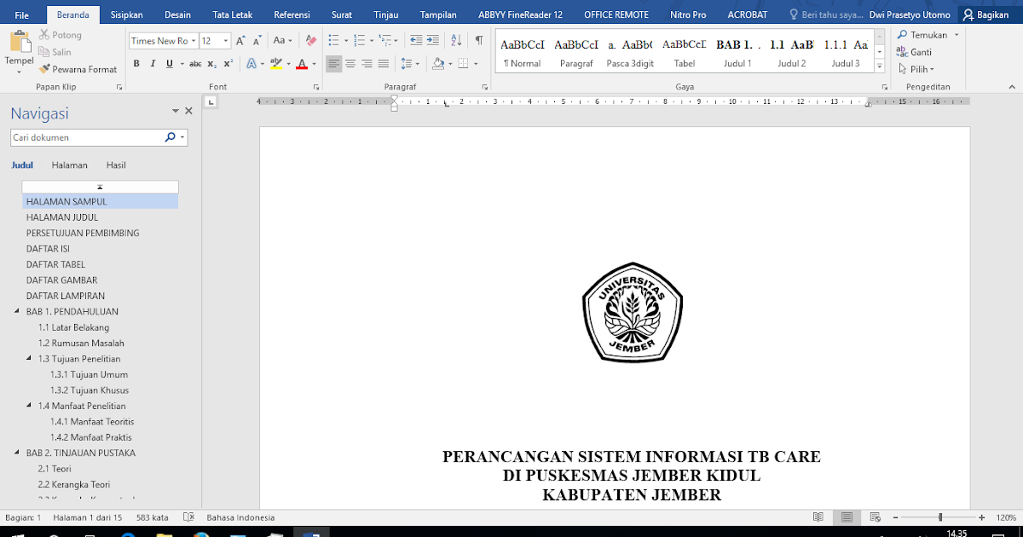
Task: Close the Navigasi pane
Action: (x=188, y=111)
